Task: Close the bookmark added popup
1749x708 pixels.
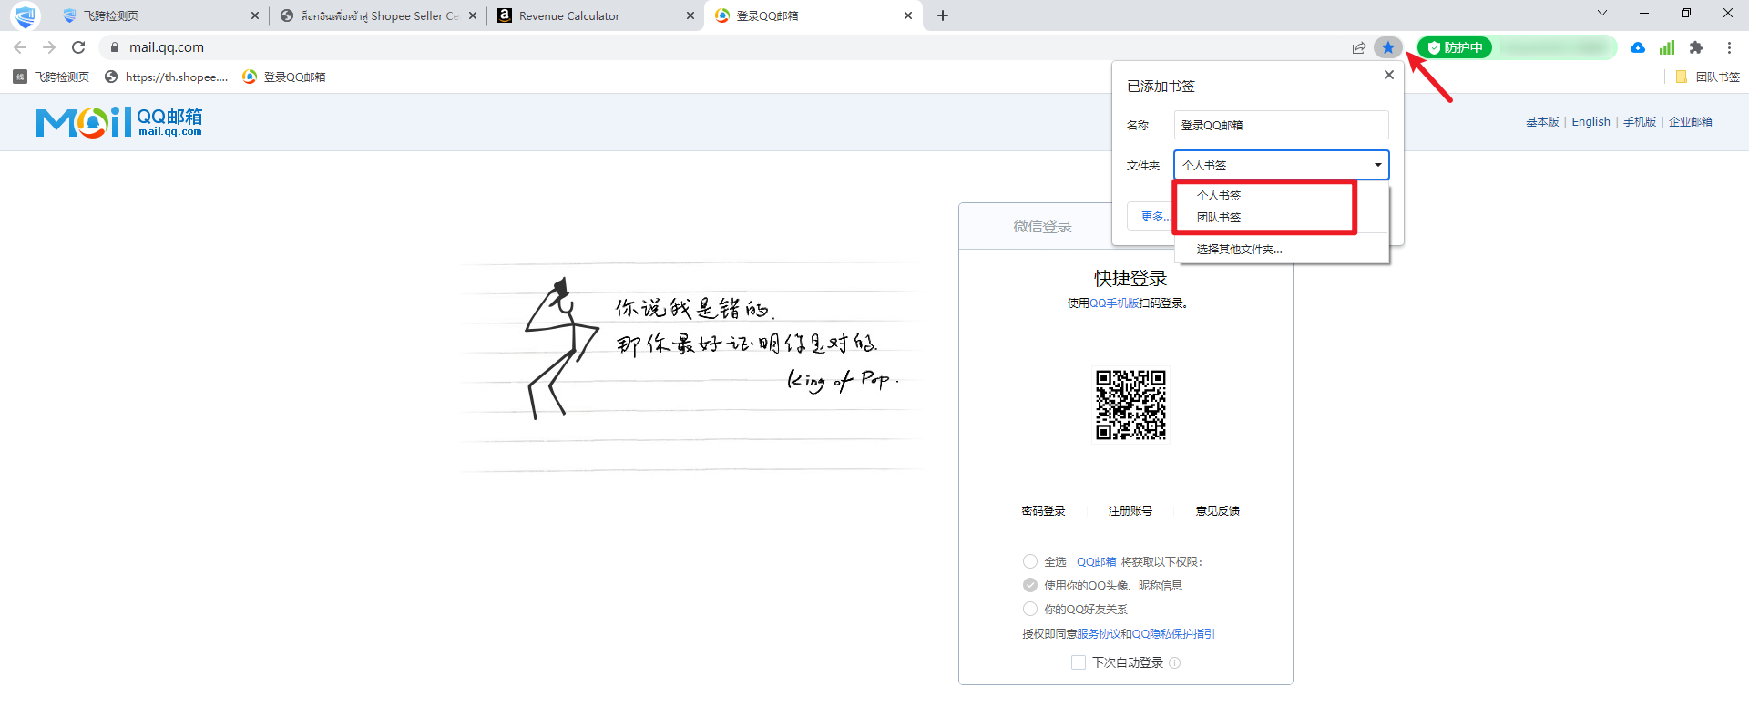Action: pyautogui.click(x=1389, y=75)
